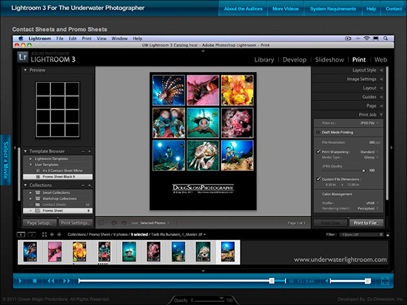
Task: Hide the top module bar with the top arrow
Action: pyautogui.click(x=203, y=51)
